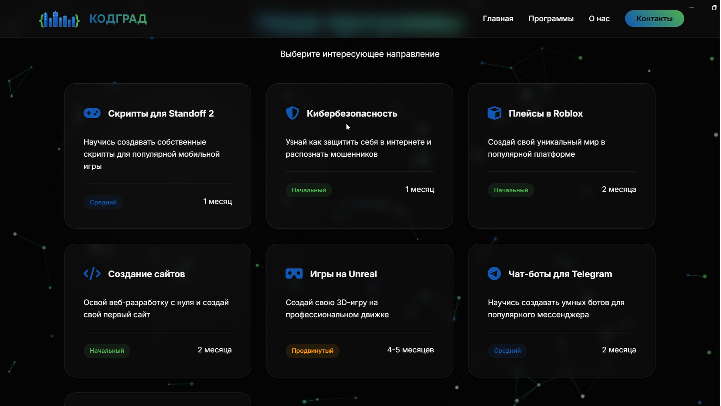The height and width of the screenshot is (406, 721).
Task: Click the description Научись создавать собственные скрипты
Action: pos(152,154)
